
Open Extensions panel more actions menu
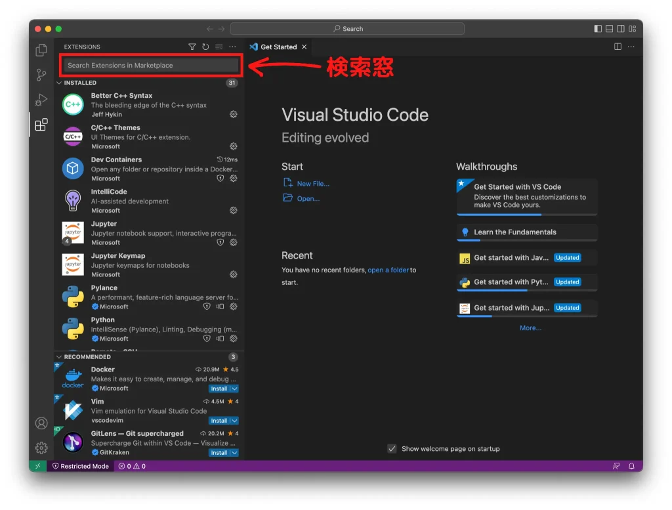tap(232, 47)
